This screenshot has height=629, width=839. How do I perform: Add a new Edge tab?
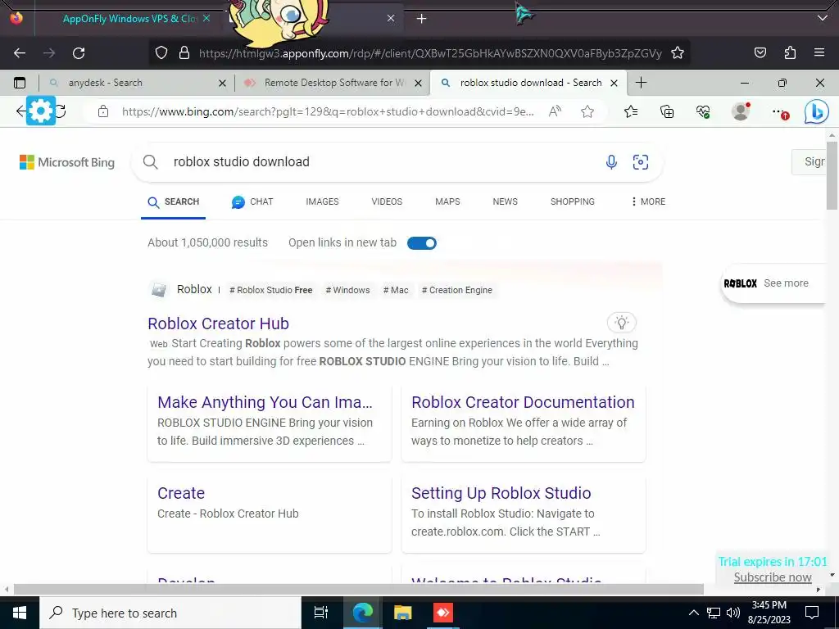(x=641, y=83)
